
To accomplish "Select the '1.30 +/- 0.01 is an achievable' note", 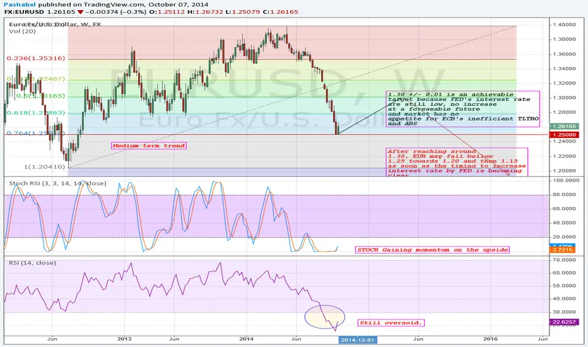I will point(463,109).
